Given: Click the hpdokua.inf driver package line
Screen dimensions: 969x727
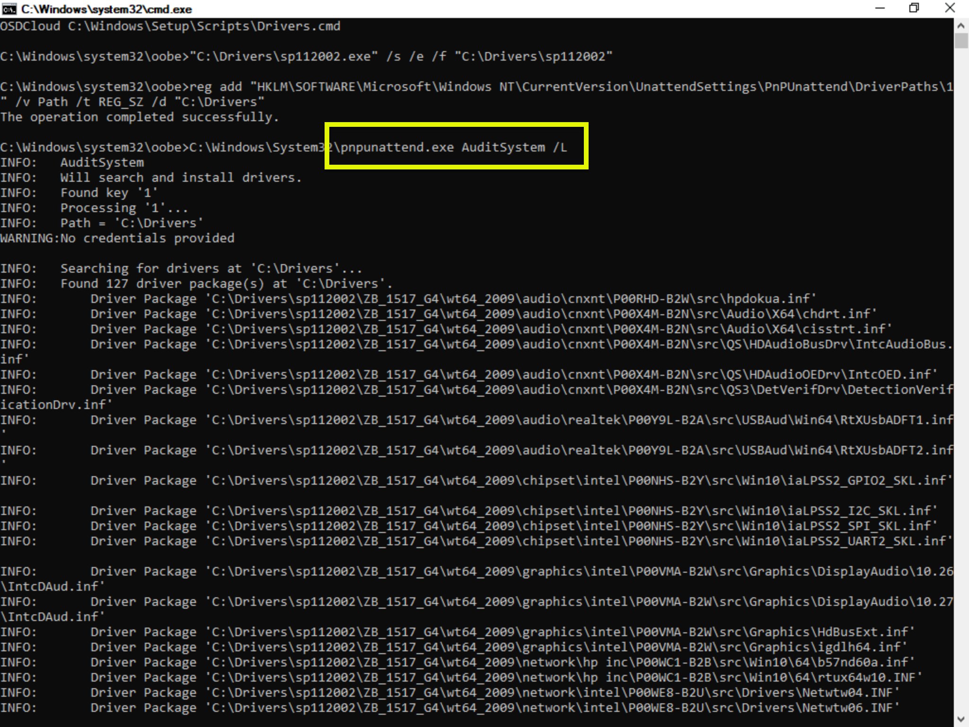Looking at the screenshot, I should coord(408,299).
